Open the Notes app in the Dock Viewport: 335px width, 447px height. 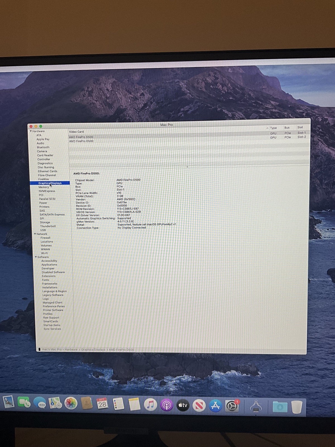pyautogui.click(x=134, y=405)
